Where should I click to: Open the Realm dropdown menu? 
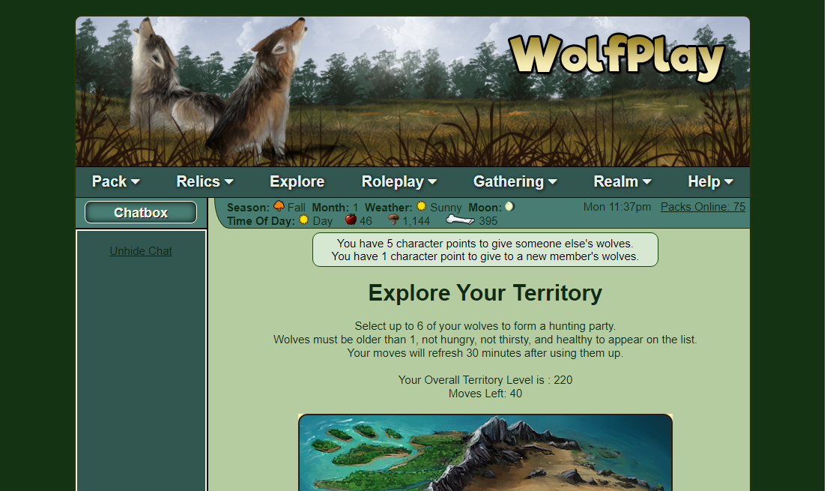[x=623, y=182]
